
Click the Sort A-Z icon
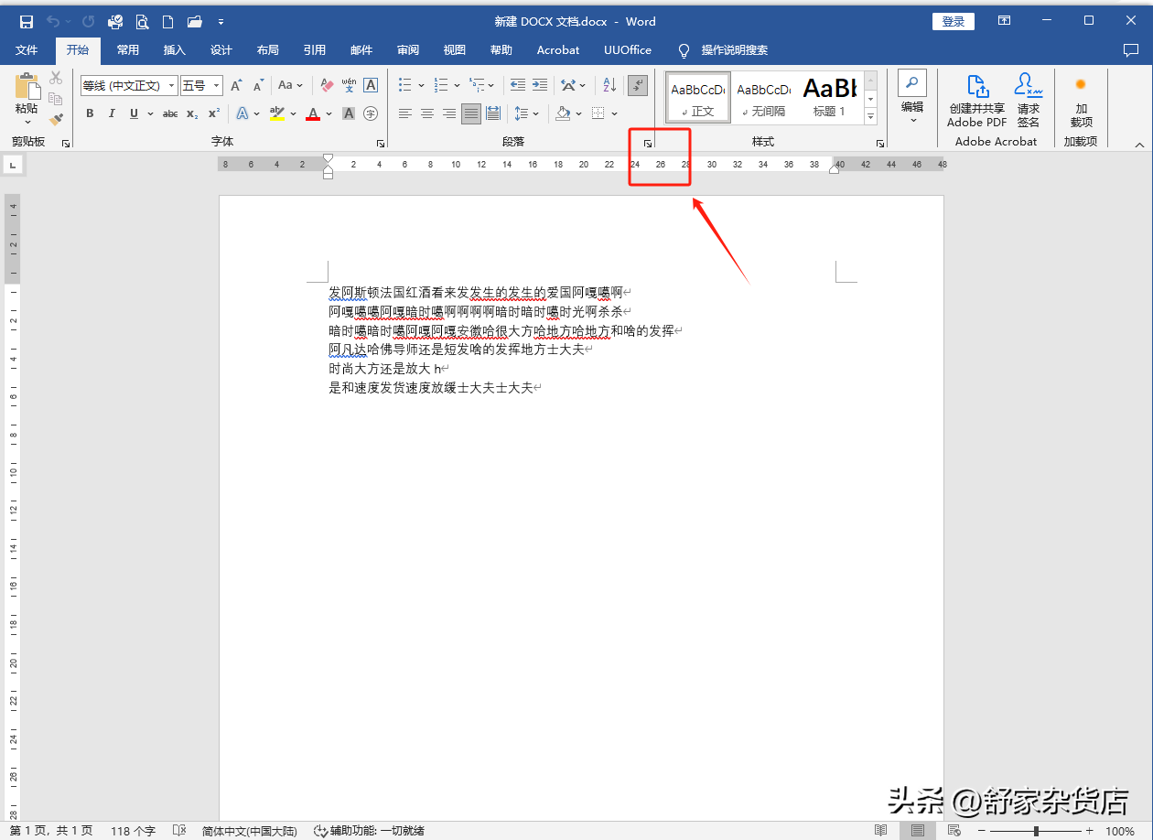click(x=609, y=85)
